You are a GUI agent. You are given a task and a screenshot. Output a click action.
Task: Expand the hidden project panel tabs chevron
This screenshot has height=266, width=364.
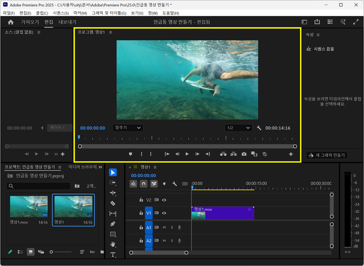(x=100, y=167)
